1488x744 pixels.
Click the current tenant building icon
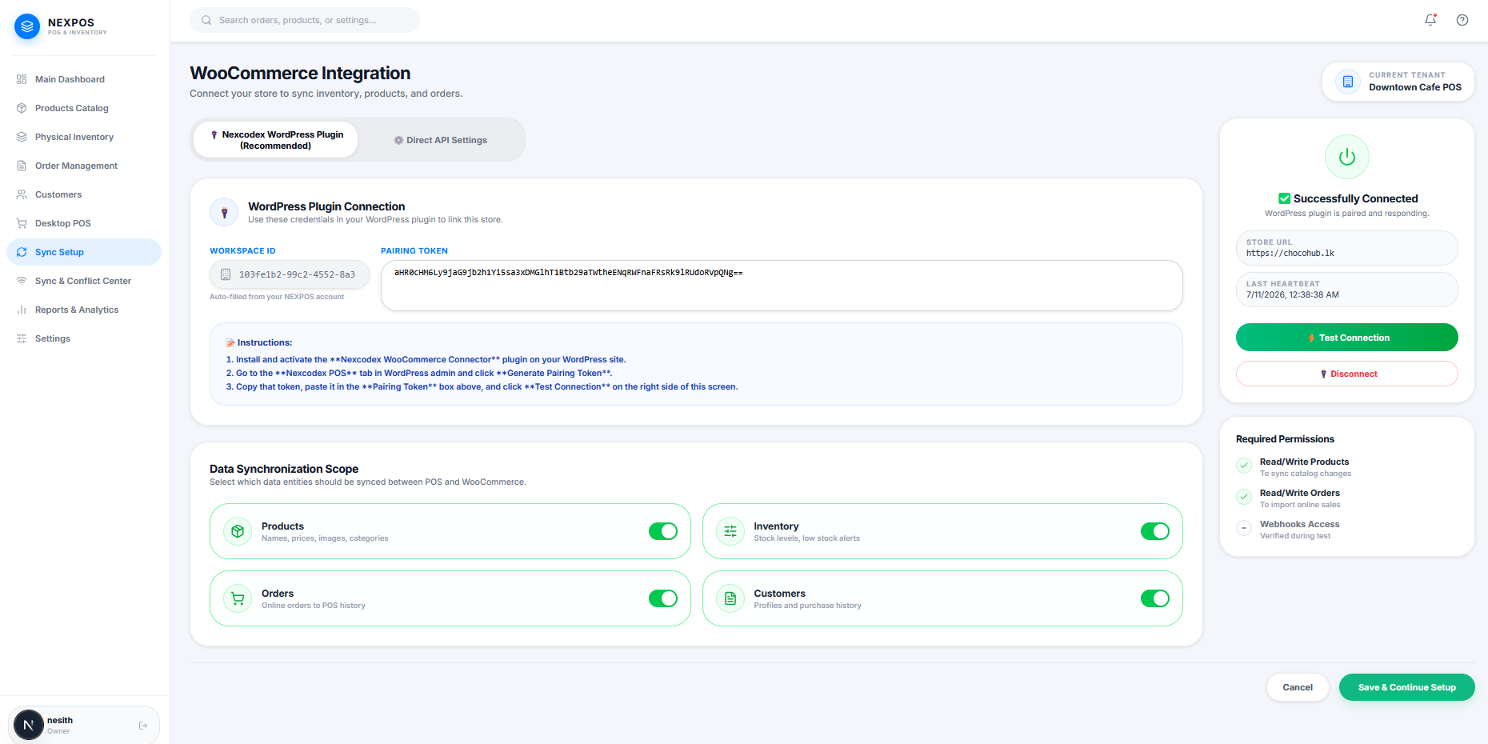coord(1348,82)
